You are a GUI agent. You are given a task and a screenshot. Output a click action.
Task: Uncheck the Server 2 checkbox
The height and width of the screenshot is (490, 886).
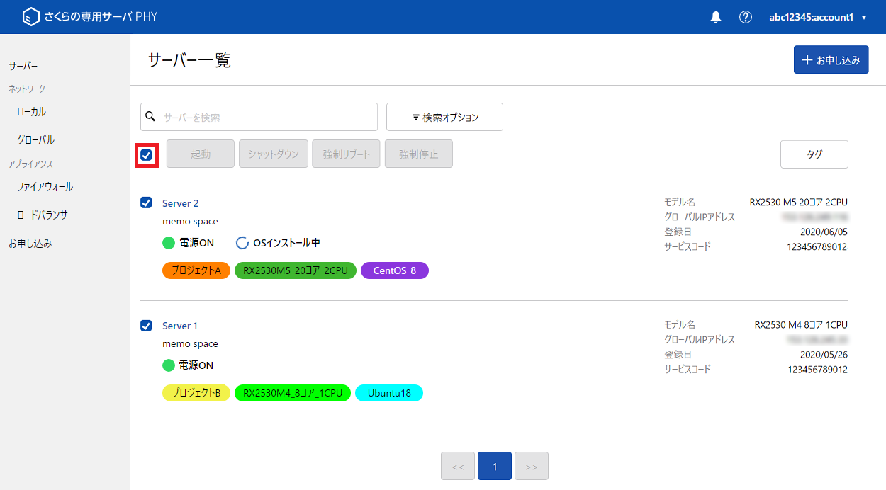coord(147,203)
